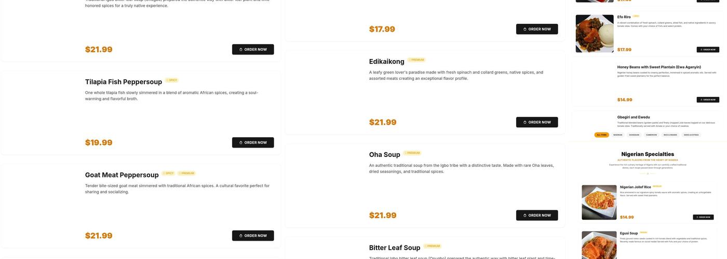Click the Premium badge next to Bitter Leaf Soup
Screen dimensions: 727x259
[x=433, y=246]
